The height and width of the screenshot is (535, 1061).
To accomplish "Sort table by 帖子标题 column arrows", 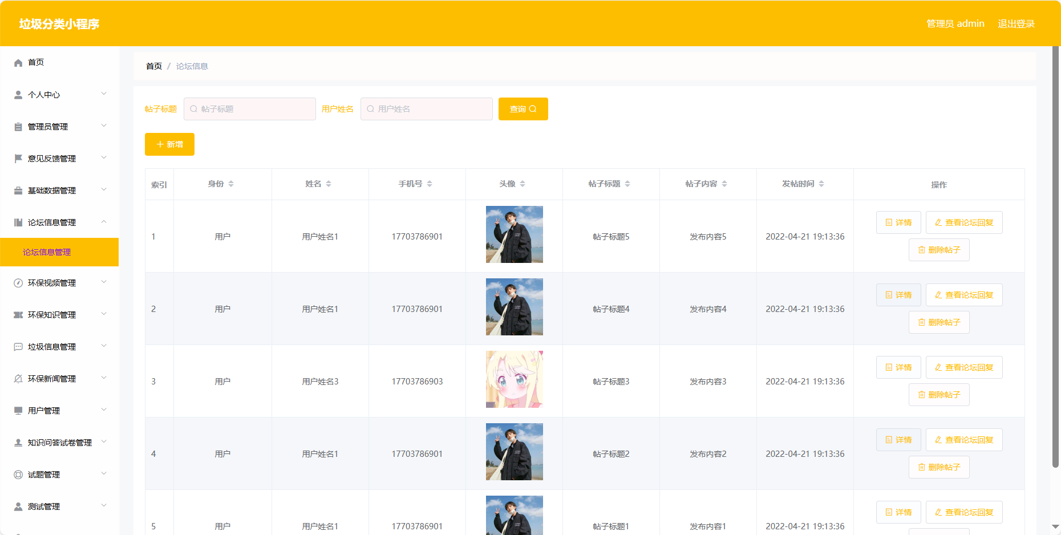I will click(x=627, y=184).
